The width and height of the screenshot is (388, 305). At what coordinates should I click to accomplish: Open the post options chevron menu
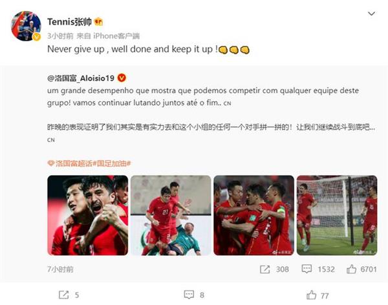pos(371,14)
